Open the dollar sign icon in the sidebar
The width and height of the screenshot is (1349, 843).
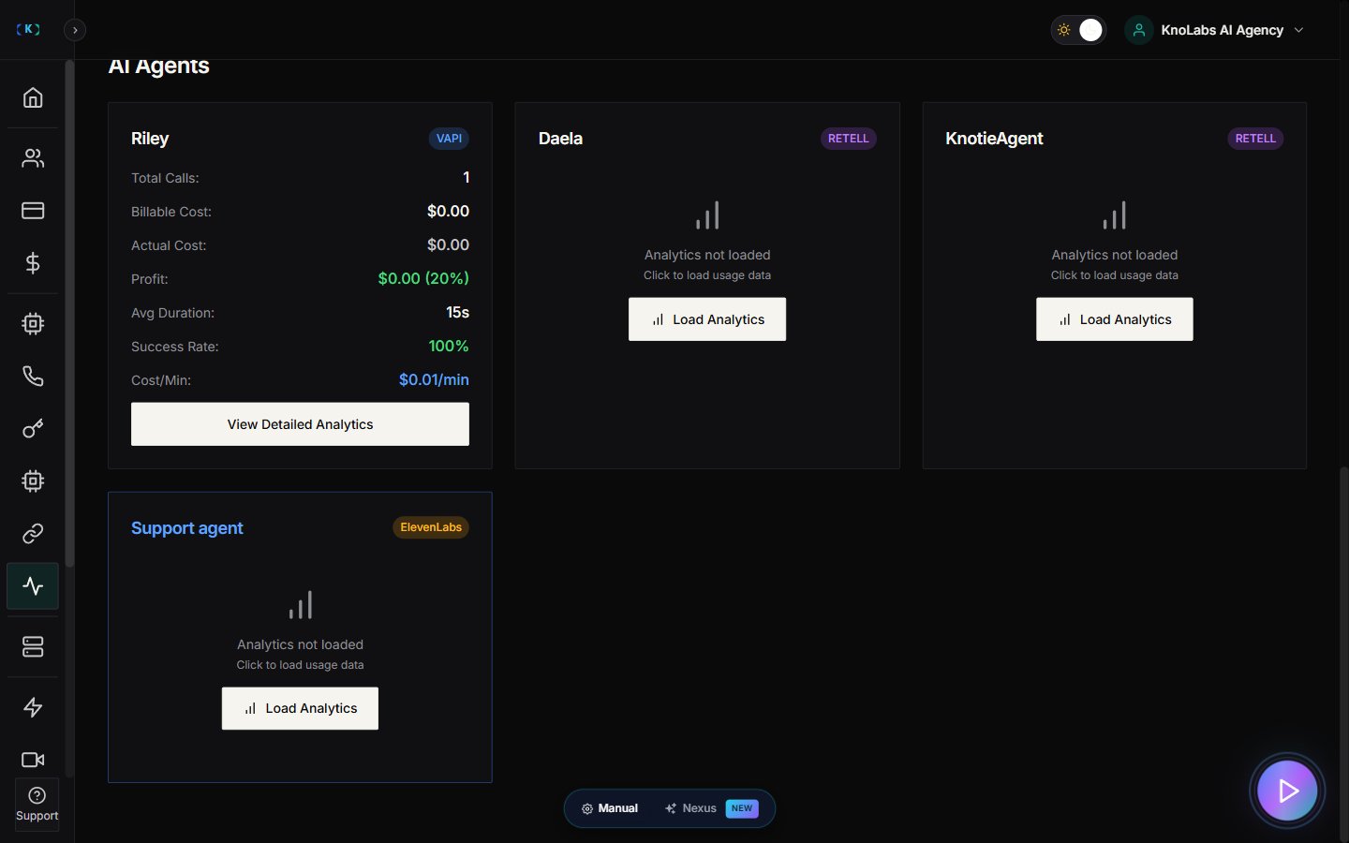33,263
